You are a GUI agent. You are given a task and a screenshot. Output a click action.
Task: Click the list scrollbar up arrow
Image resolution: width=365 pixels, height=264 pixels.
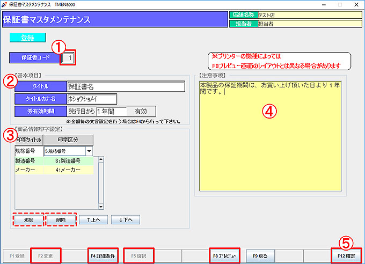pos(101,159)
